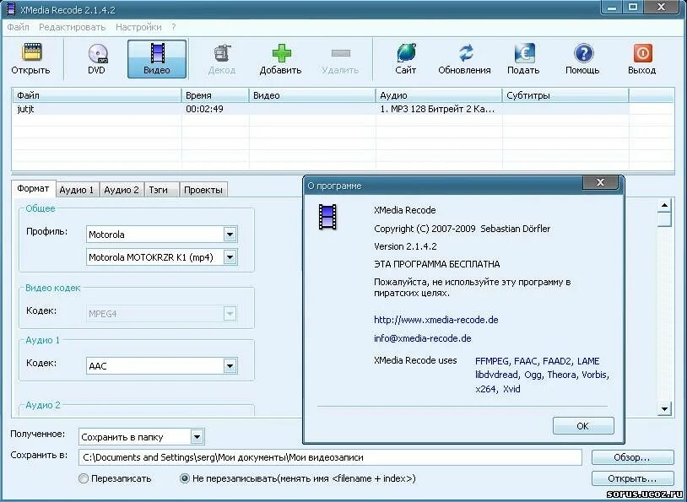Select the Видео toolbar button
The height and width of the screenshot is (502, 687).
(157, 59)
